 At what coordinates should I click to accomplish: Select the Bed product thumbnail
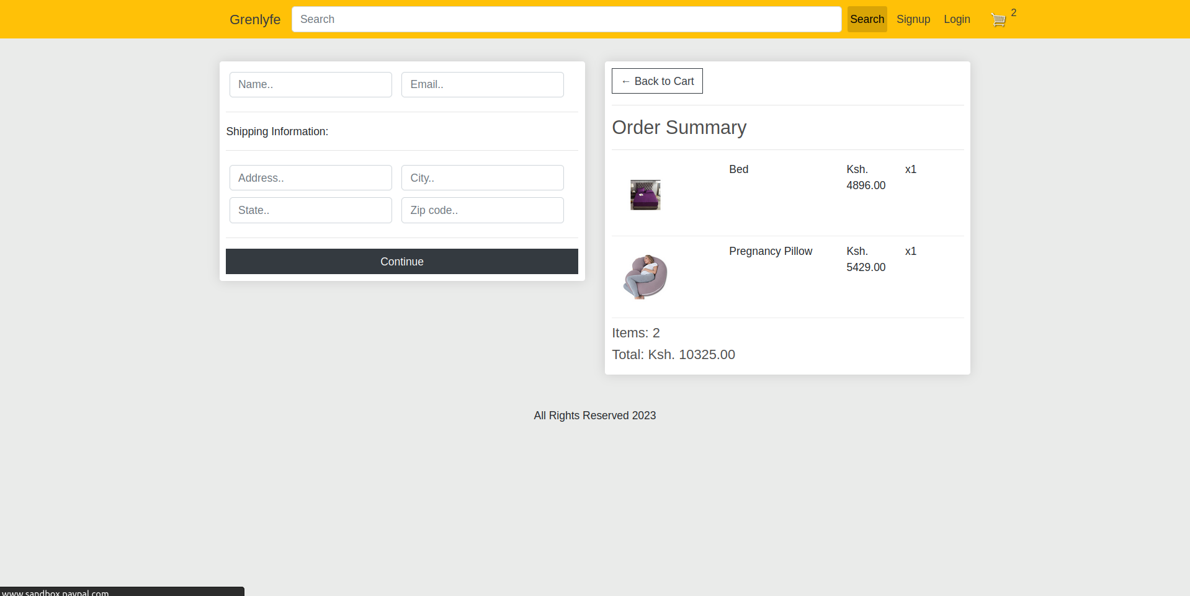coord(645,194)
